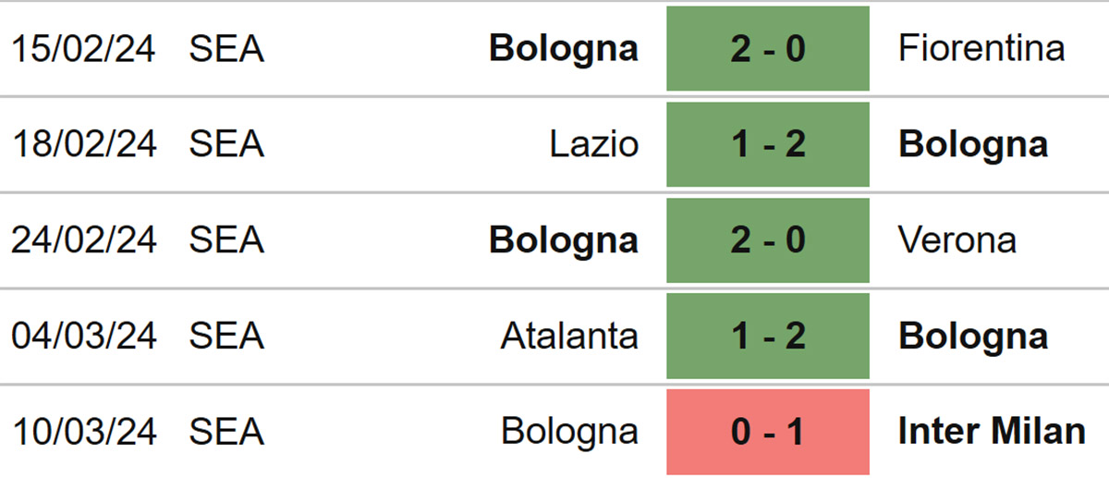Click SEA label in the 15/02/24 row
Viewport: 1109px width, 478px height.
click(x=227, y=48)
